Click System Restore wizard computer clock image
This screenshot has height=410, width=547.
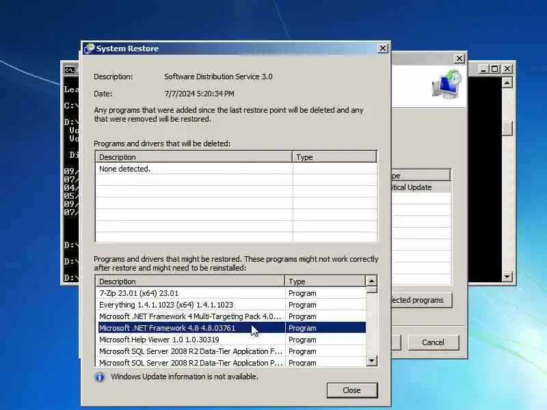(x=446, y=85)
